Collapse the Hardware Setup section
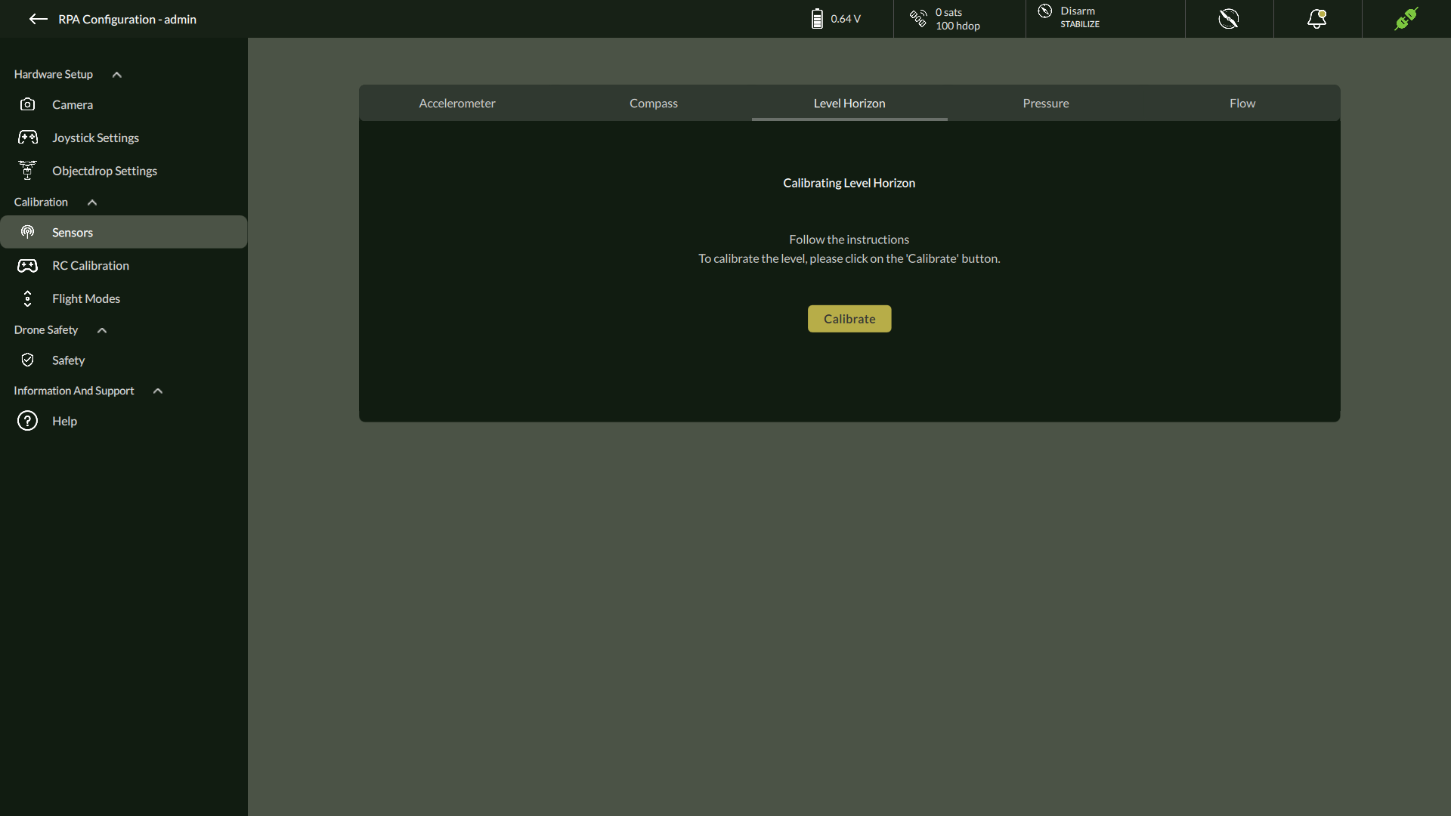The width and height of the screenshot is (1451, 816). click(117, 74)
